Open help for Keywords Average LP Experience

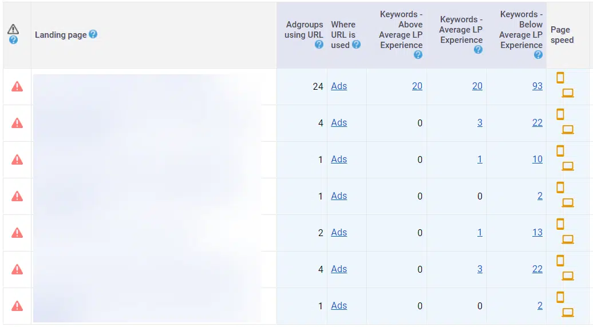coord(478,50)
